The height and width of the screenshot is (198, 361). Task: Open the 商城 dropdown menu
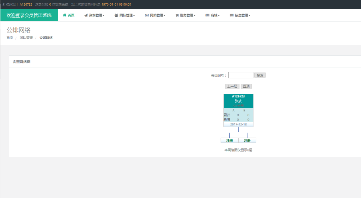[213, 15]
